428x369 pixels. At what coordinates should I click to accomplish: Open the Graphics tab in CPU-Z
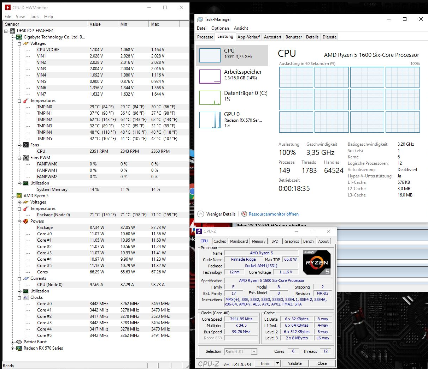292,241
